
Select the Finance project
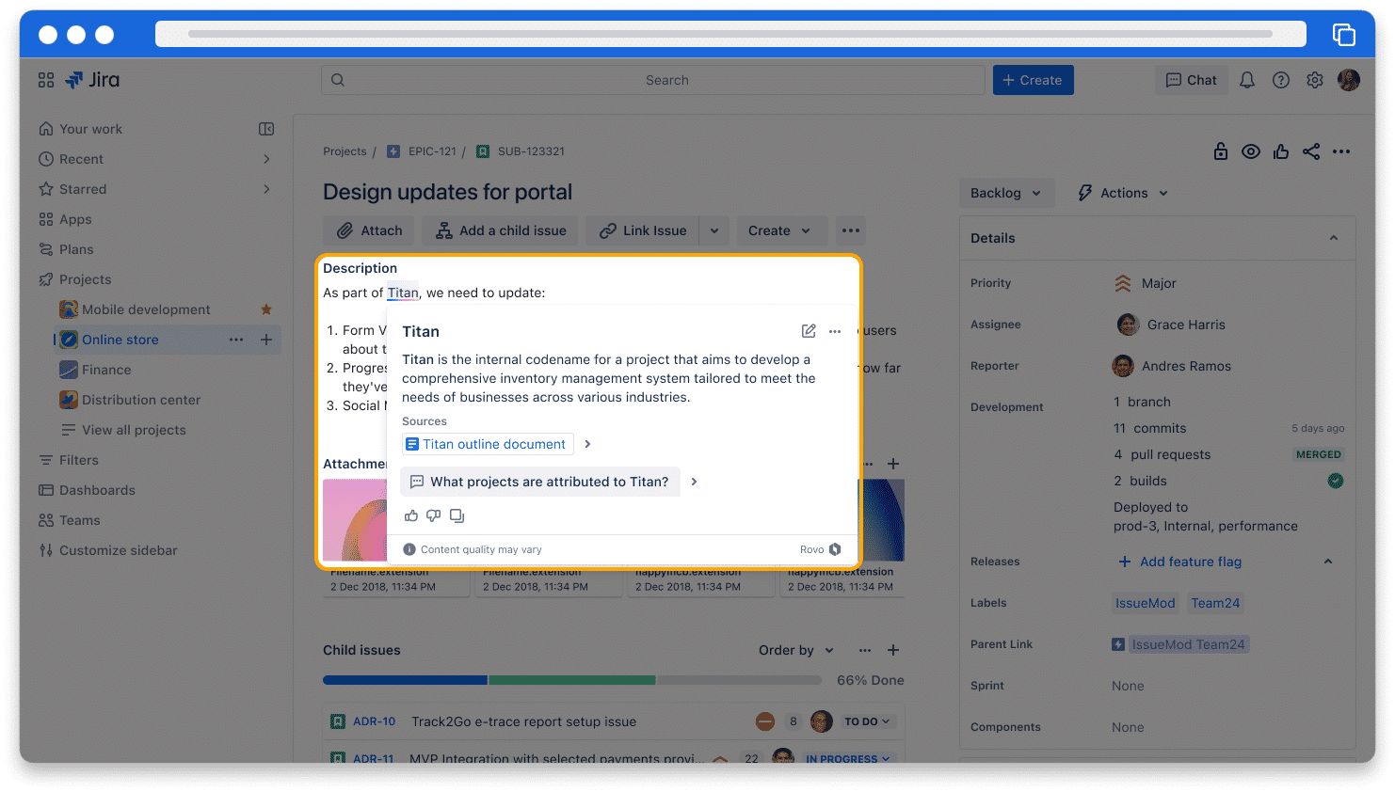106,370
